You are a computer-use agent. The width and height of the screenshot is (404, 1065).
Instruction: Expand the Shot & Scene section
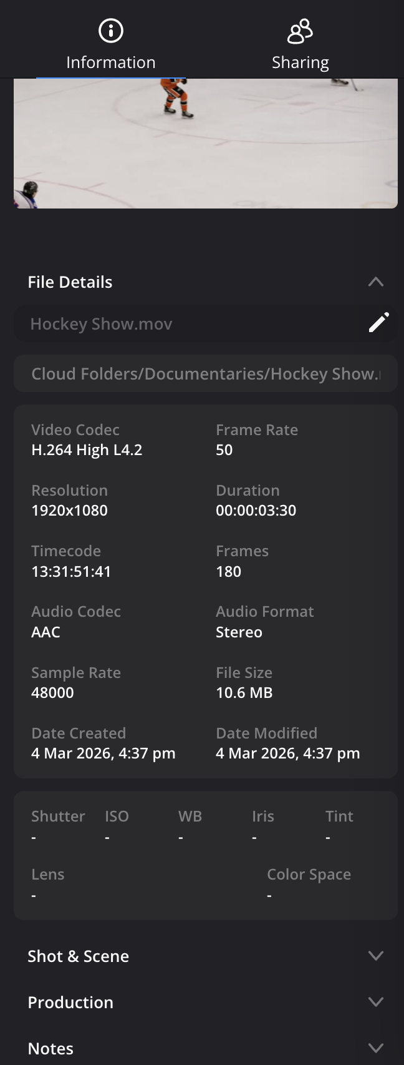(376, 955)
